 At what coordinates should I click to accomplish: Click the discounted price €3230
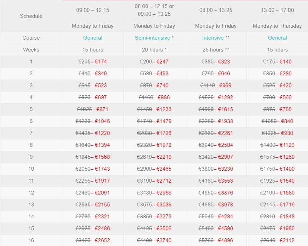(225, 169)
